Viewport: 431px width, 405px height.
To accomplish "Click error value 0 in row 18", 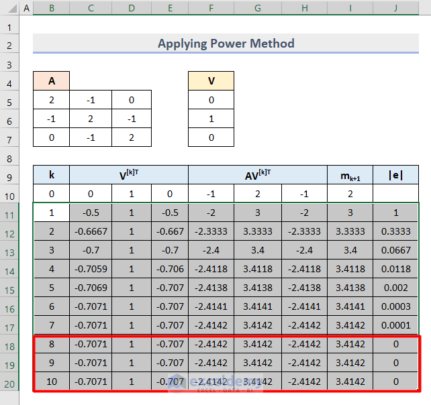I will [x=396, y=344].
